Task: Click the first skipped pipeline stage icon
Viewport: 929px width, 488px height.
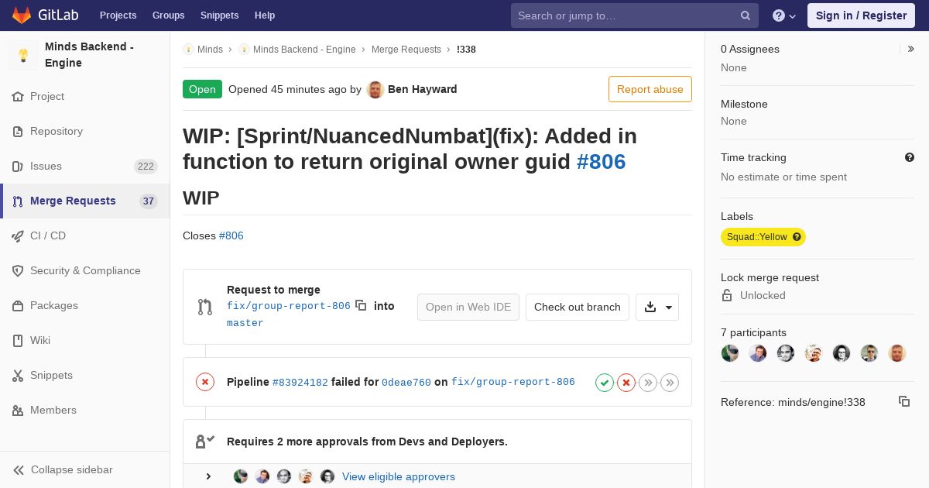Action: point(648,382)
